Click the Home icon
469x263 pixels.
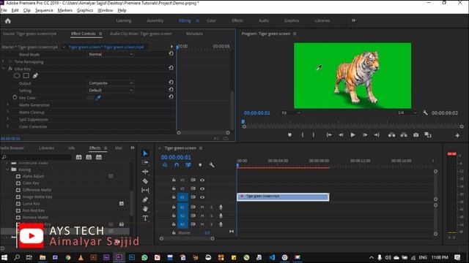8,21
